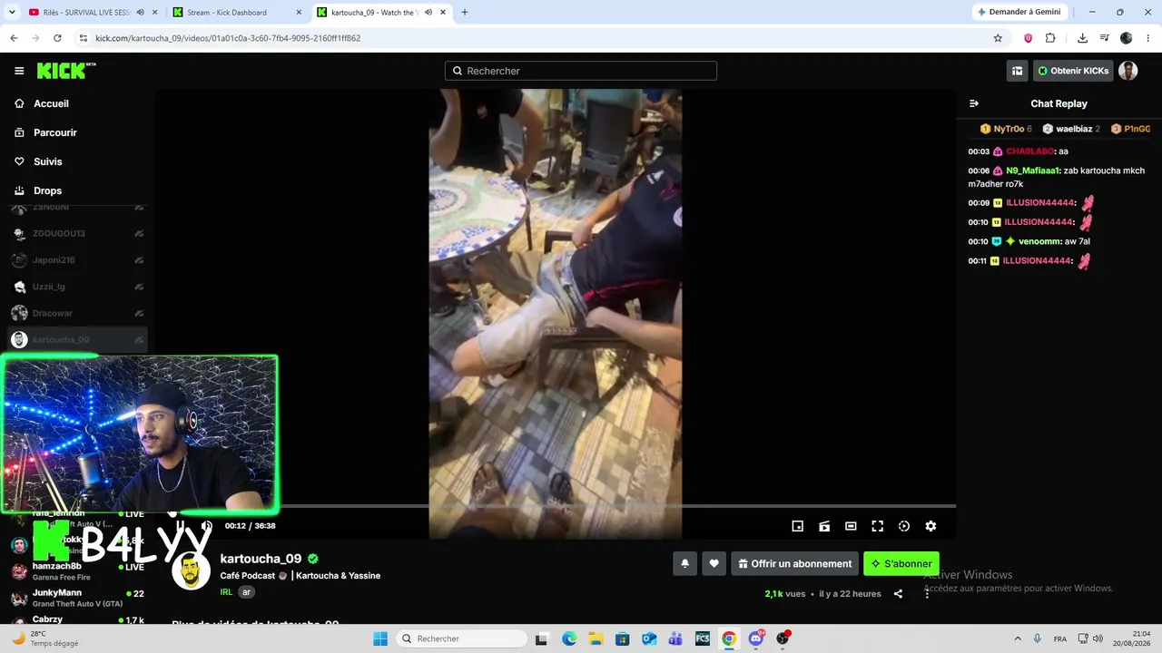Image resolution: width=1162 pixels, height=653 pixels.
Task: Go back in browser history
Action: (x=14, y=38)
